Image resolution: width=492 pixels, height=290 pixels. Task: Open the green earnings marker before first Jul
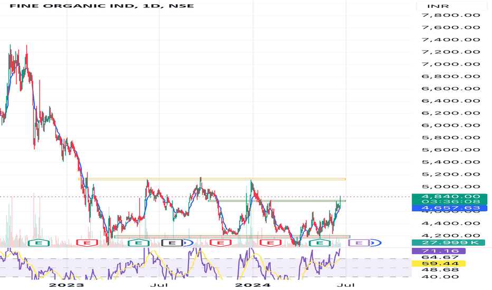click(139, 243)
